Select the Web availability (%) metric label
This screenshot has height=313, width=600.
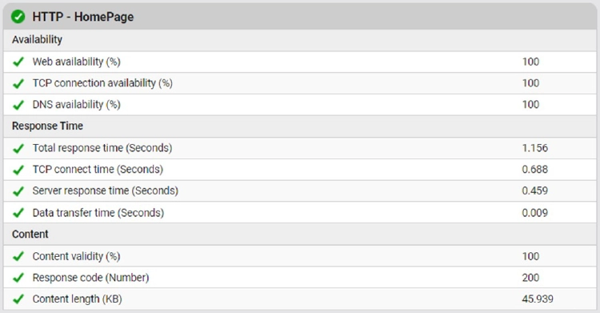point(76,62)
